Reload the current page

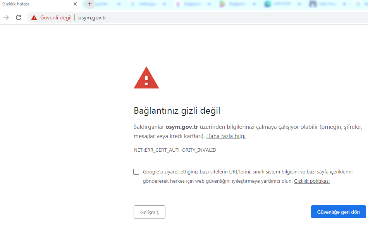point(19,17)
